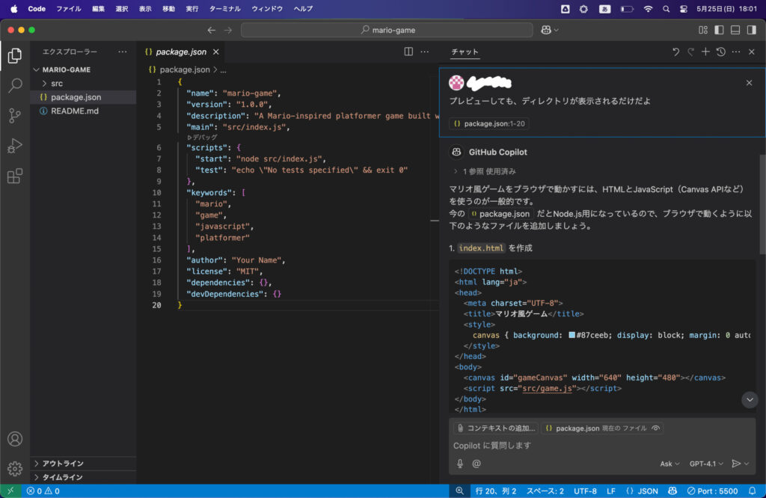The width and height of the screenshot is (766, 498).
Task: Open the Ask mode dropdown
Action: tap(670, 464)
